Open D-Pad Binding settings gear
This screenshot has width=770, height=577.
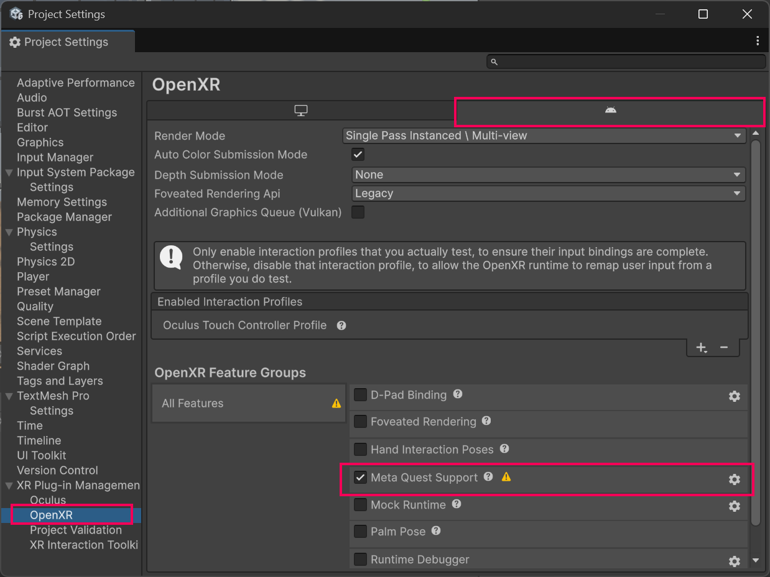pos(735,396)
